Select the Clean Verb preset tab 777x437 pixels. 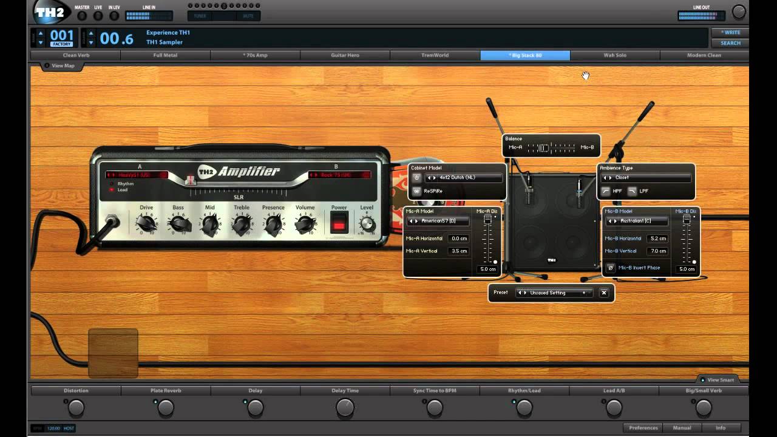[76, 55]
